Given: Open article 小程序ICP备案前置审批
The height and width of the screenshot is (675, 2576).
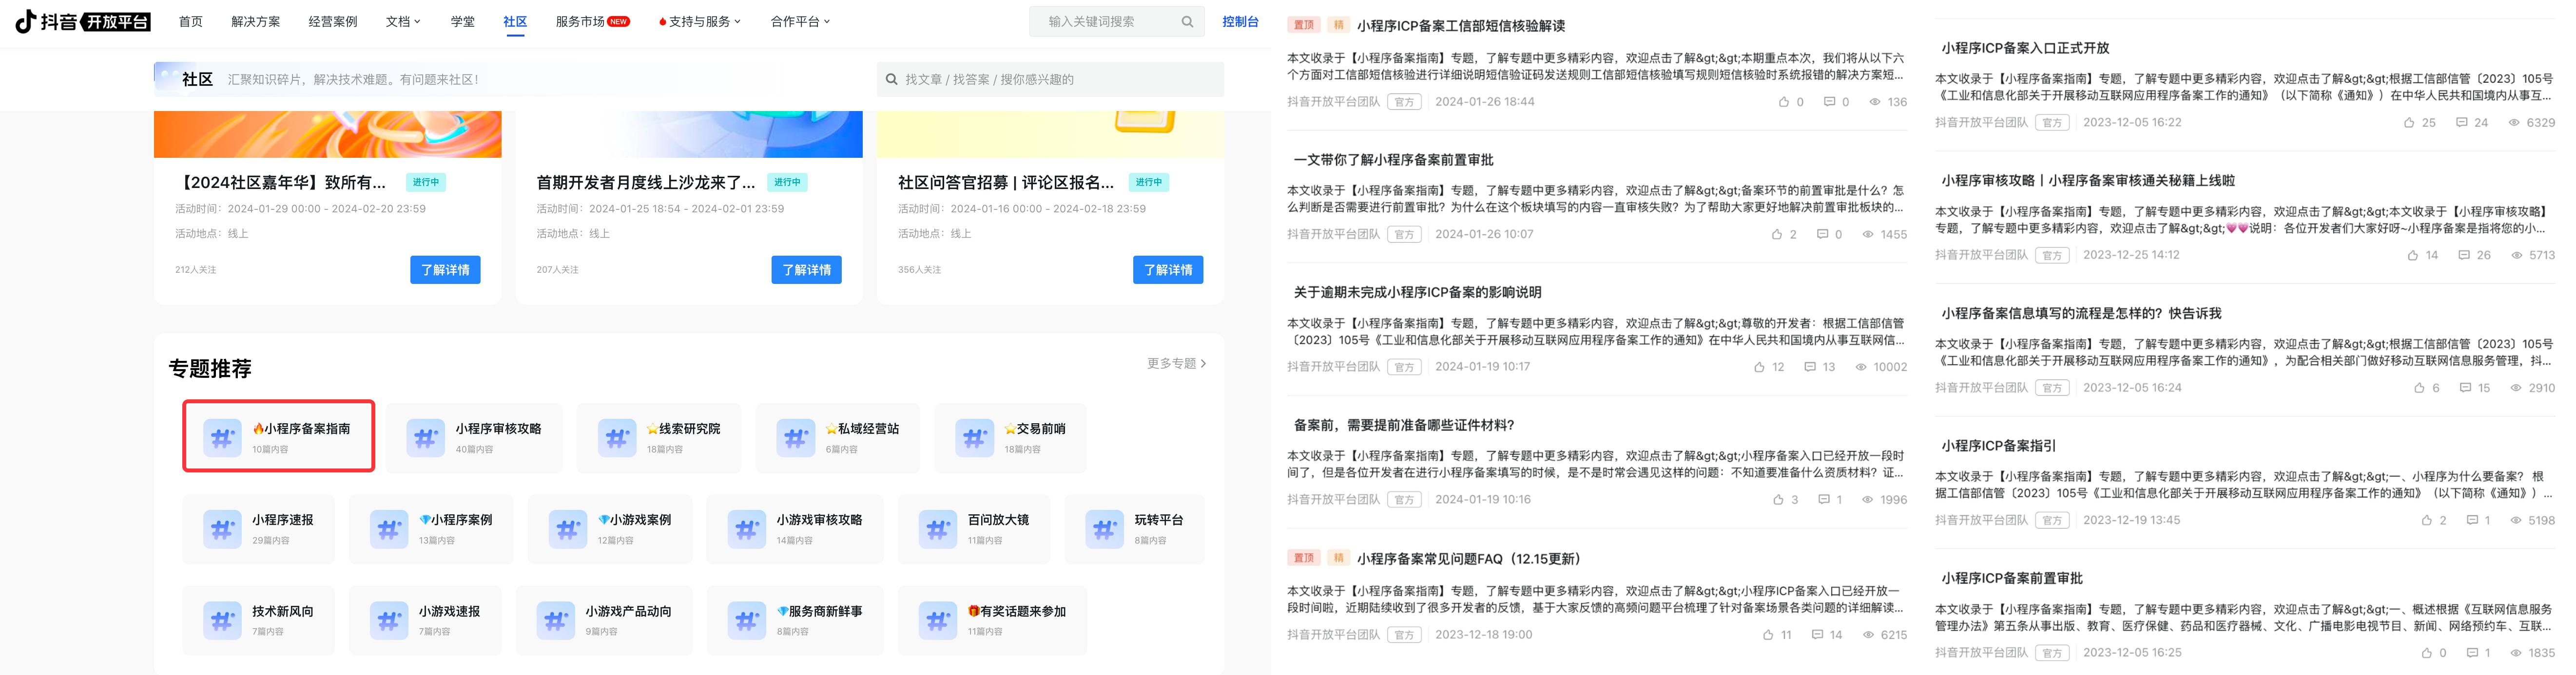Looking at the screenshot, I should click(2012, 578).
